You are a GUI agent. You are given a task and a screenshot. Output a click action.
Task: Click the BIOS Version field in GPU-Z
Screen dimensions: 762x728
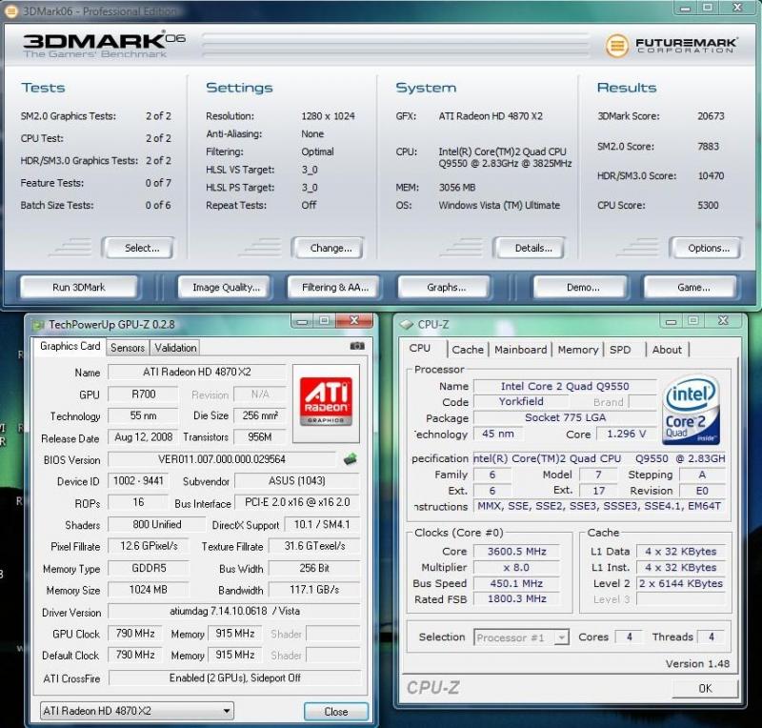(x=222, y=459)
